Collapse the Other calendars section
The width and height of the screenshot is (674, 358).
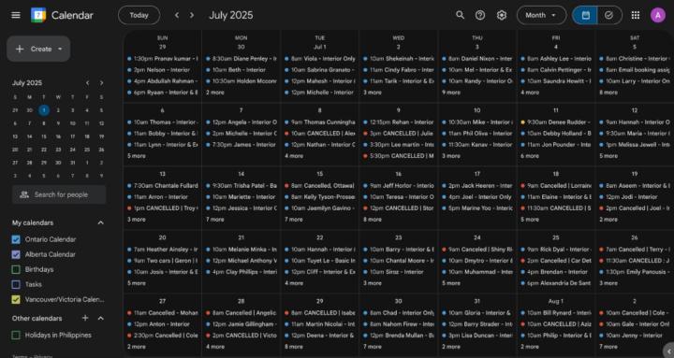pos(100,318)
